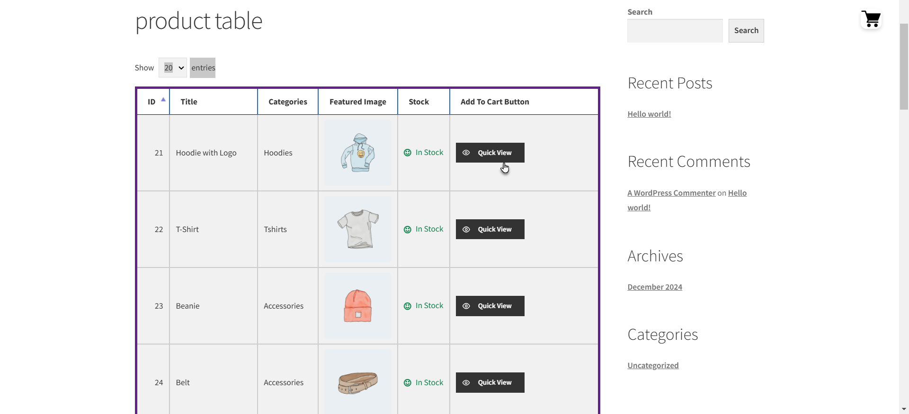909x414 pixels.
Task: Click the In Stock smiley for Beanie
Action: [407, 306]
